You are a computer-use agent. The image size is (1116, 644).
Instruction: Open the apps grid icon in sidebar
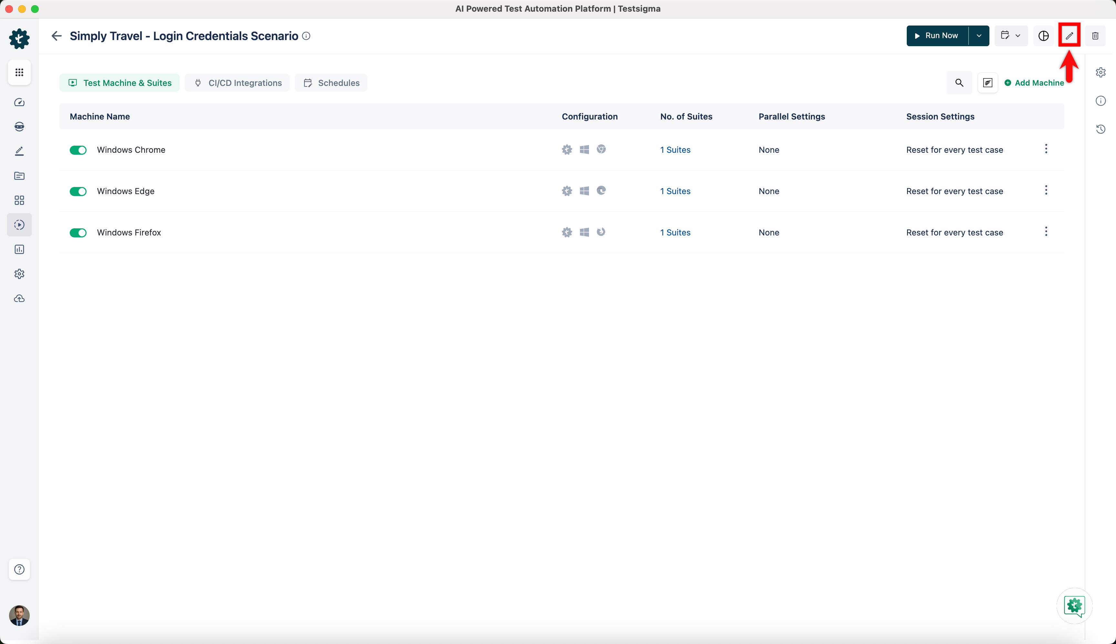pos(19,72)
